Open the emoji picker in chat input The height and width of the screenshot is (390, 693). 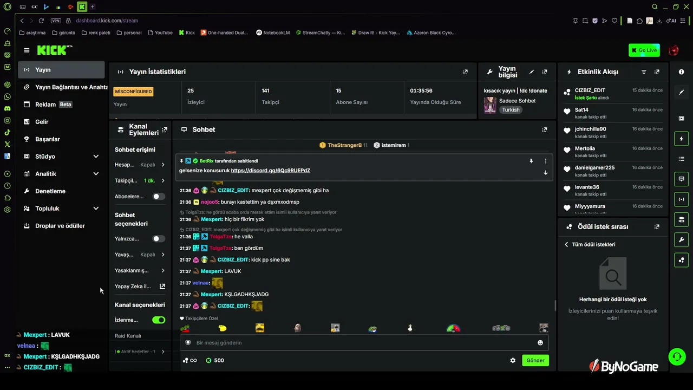[540, 342]
